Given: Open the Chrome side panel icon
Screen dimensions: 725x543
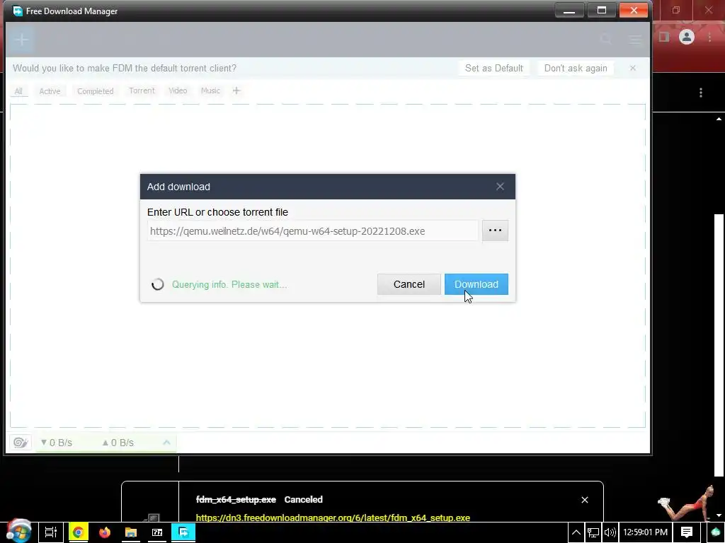Looking at the screenshot, I should [x=664, y=37].
